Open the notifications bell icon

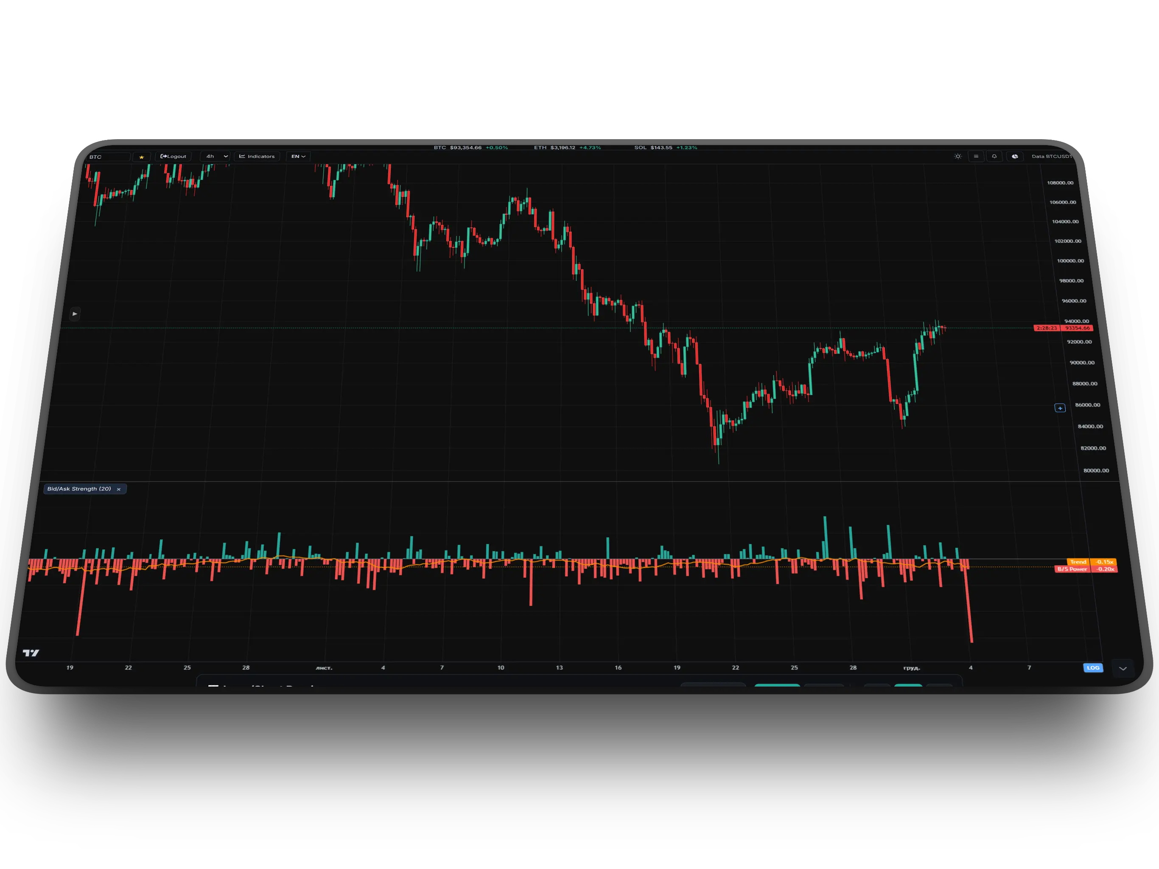click(994, 156)
